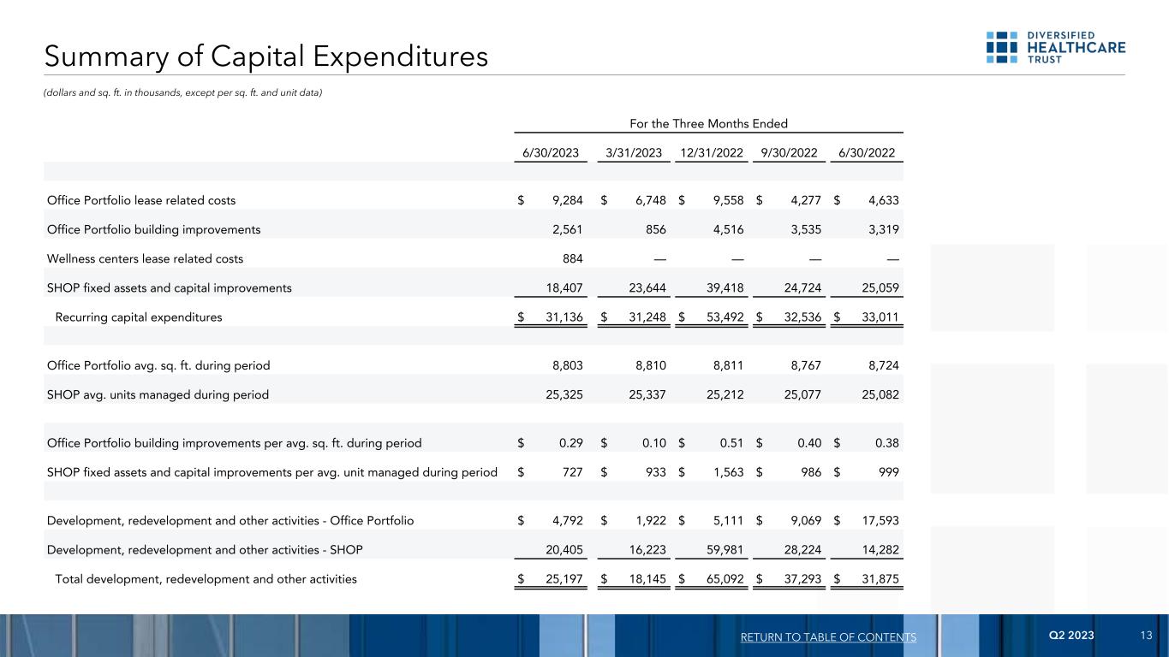Click the For the Three Months Ended heading
Viewport: 1169px width, 657px height.
coord(708,124)
